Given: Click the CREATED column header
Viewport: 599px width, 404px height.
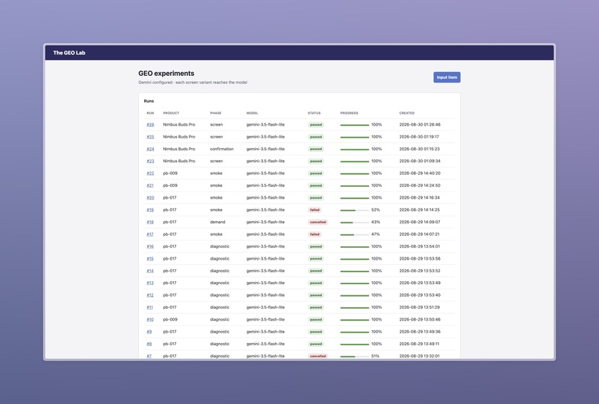Looking at the screenshot, I should pyautogui.click(x=407, y=113).
